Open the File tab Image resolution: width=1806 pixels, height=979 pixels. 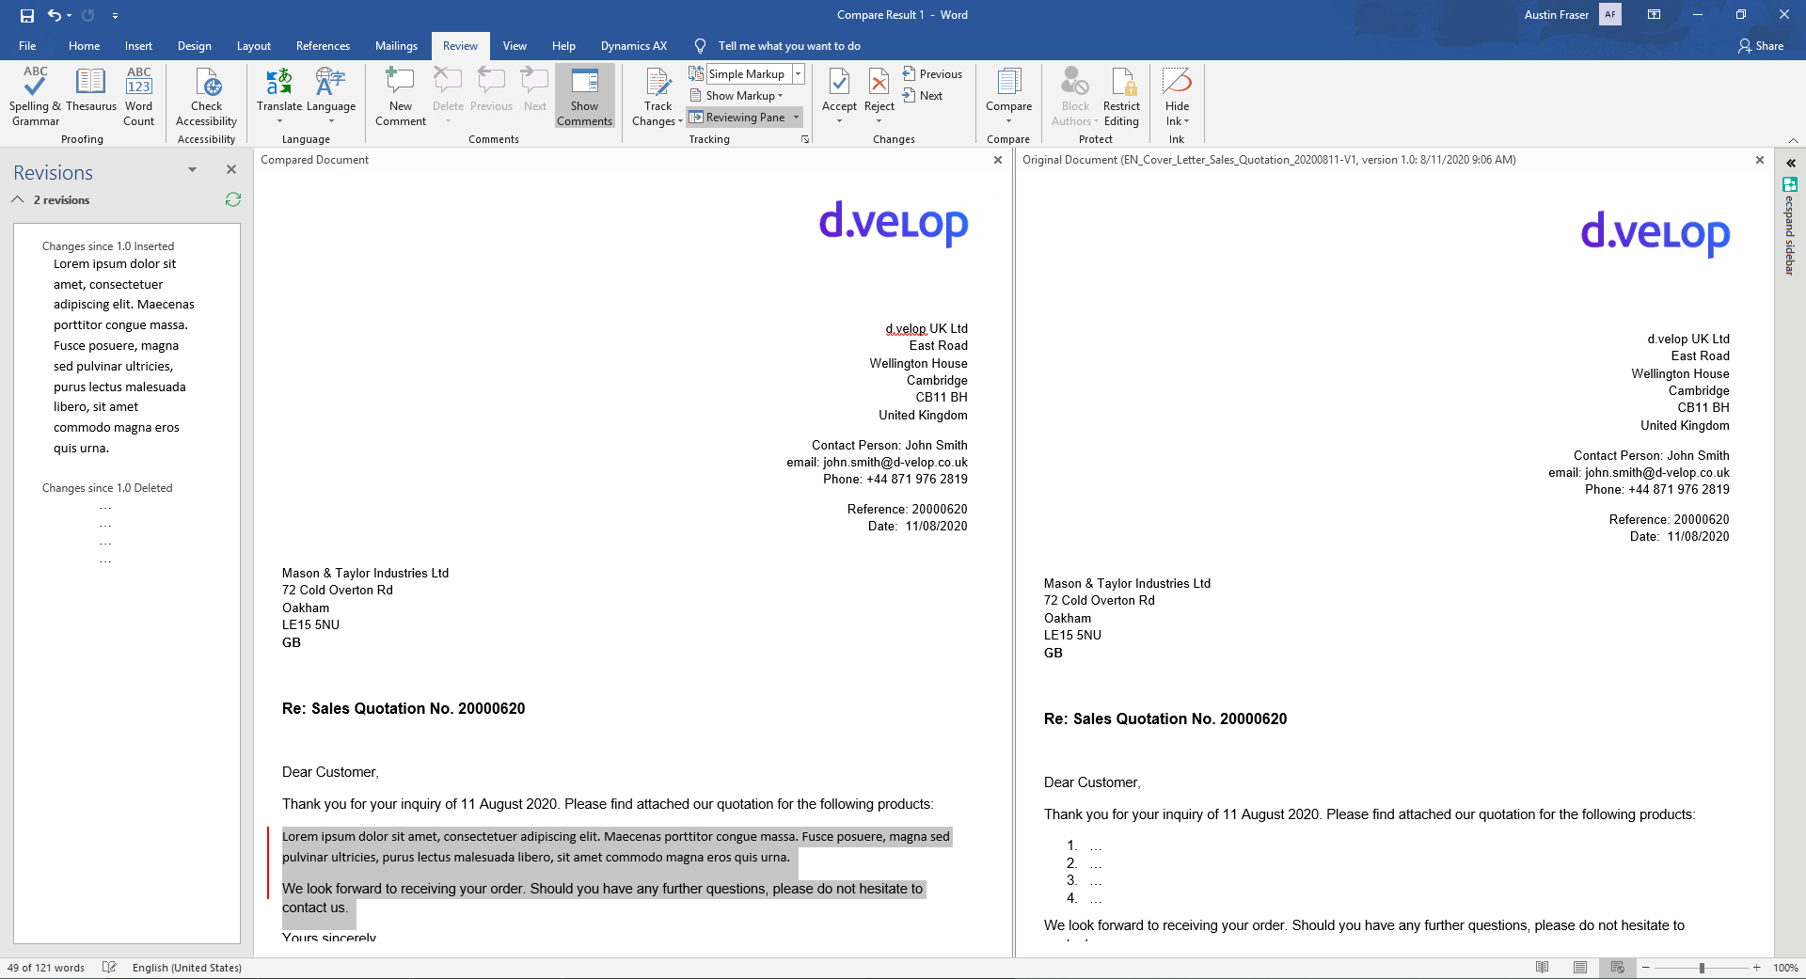click(27, 46)
